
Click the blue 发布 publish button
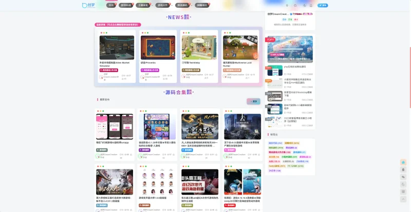323,5
